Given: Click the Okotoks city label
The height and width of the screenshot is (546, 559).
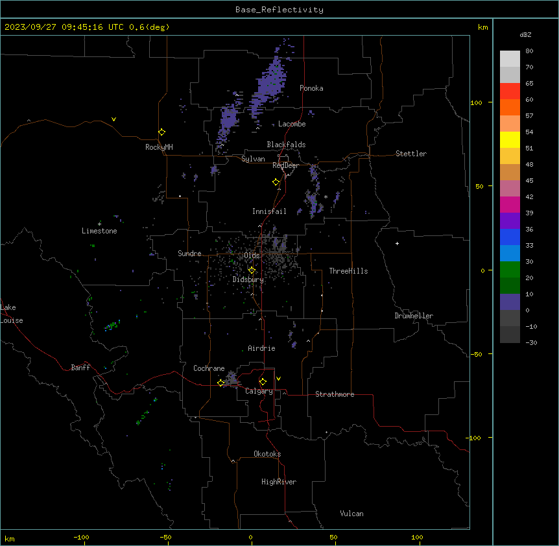Looking at the screenshot, I should tap(267, 454).
